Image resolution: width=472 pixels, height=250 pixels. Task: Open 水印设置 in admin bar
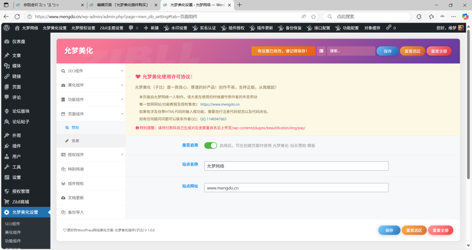pos(176,28)
